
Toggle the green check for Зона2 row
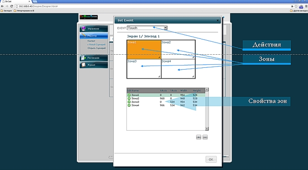click(x=129, y=99)
